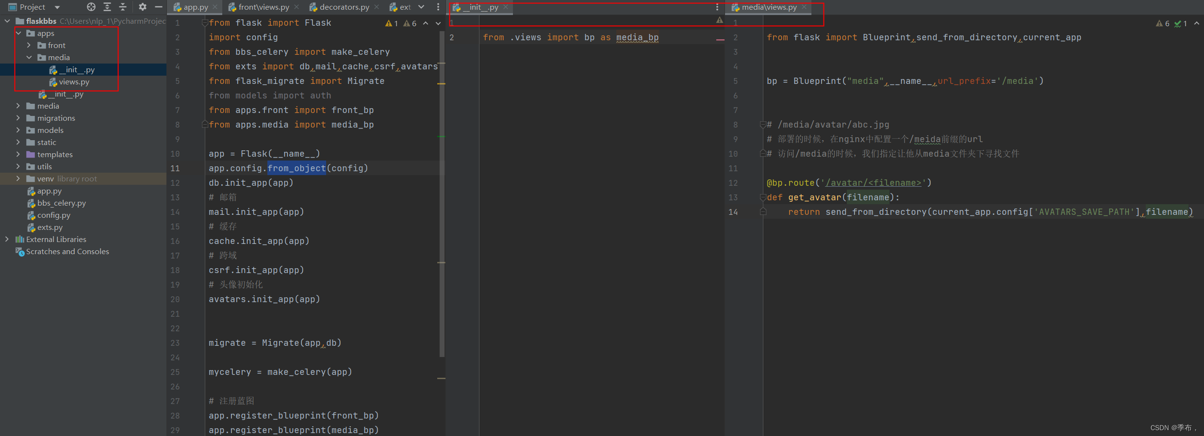Open the Project view dropdown
The width and height of the screenshot is (1204, 436).
tap(57, 7)
